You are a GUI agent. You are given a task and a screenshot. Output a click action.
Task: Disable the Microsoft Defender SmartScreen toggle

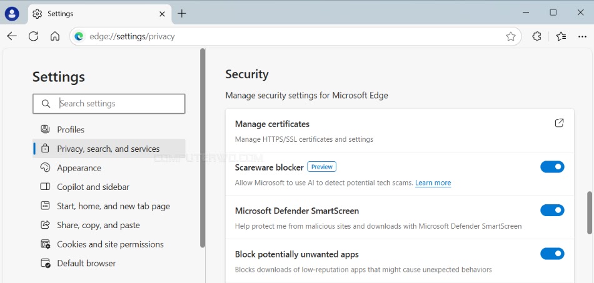[552, 210]
